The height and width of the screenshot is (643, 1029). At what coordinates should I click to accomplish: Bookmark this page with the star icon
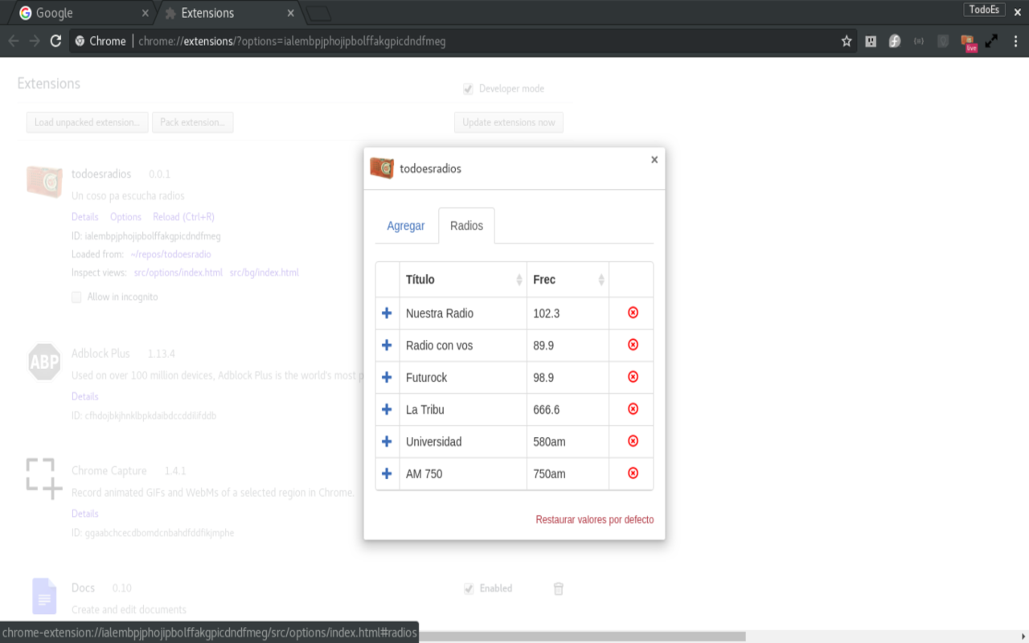(x=847, y=41)
